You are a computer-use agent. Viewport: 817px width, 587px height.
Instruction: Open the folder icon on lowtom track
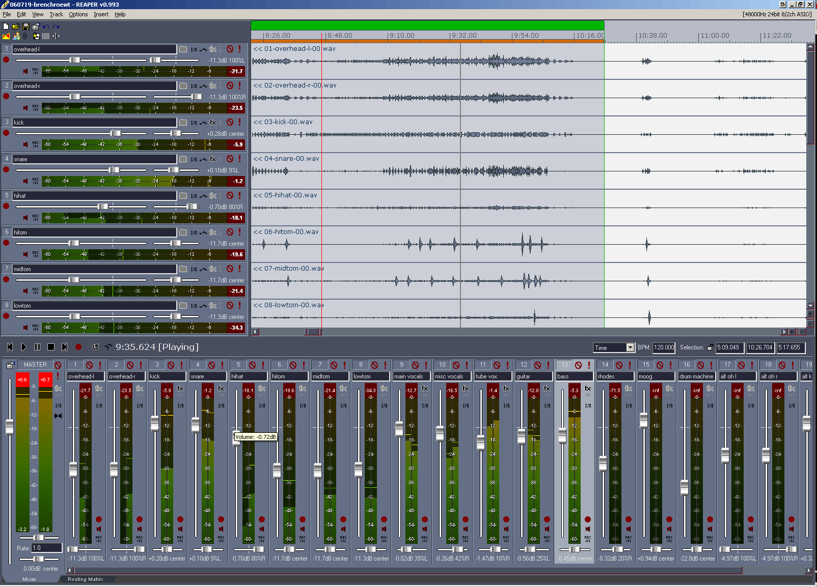[183, 306]
